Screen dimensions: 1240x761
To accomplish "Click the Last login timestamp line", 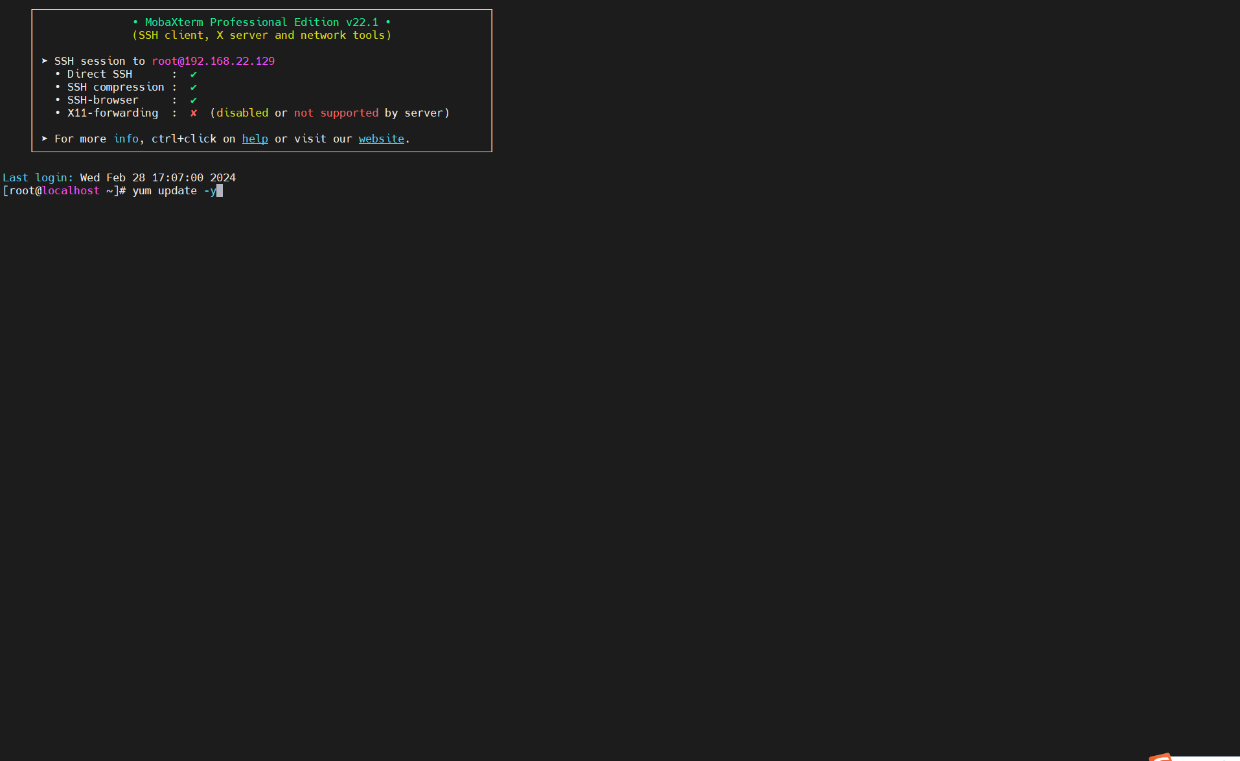I will point(119,177).
